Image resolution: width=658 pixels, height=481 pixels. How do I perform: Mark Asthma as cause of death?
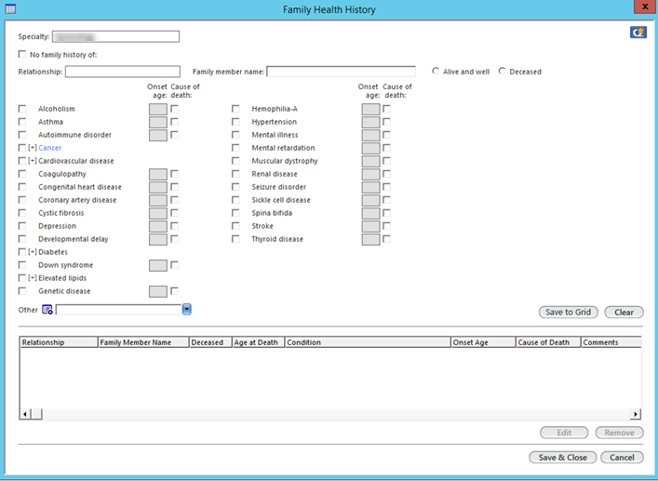pos(175,122)
